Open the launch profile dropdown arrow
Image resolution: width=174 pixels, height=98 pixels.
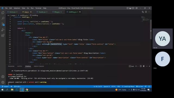pyautogui.click(x=138, y=66)
